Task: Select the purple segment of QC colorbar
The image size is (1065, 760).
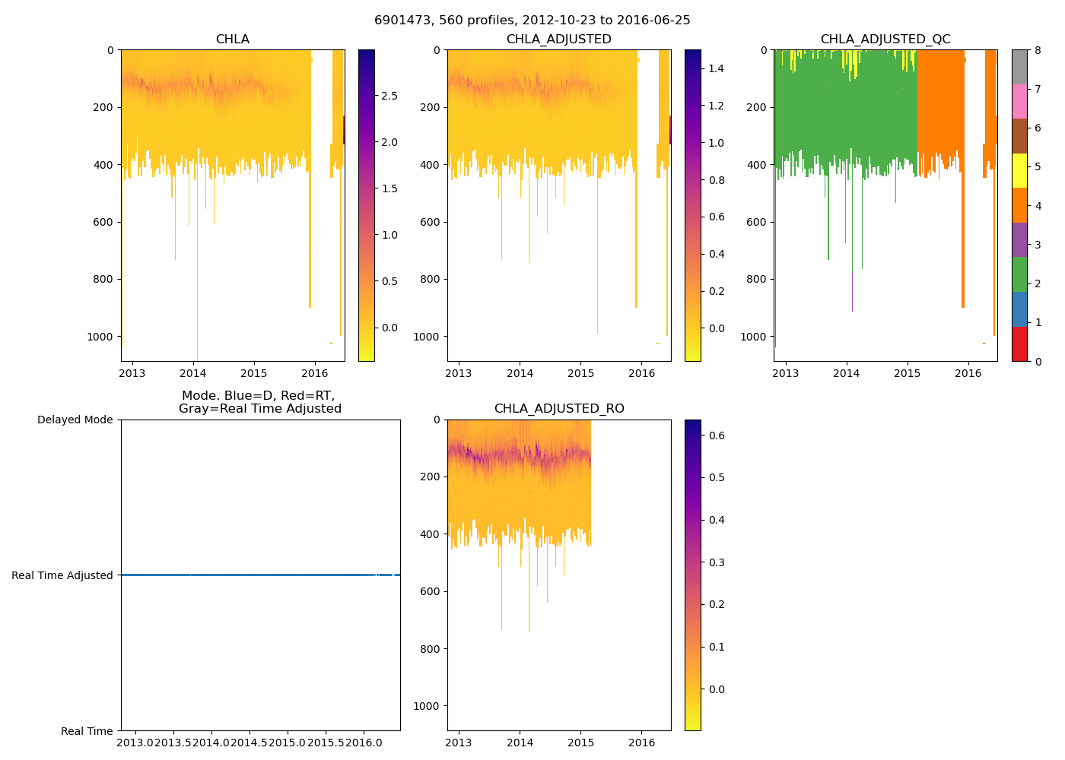Action: 1019,239
